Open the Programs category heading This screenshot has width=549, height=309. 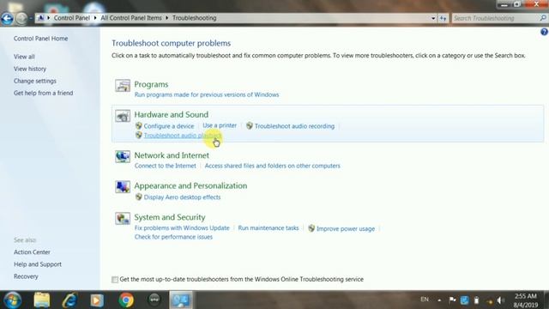(151, 84)
